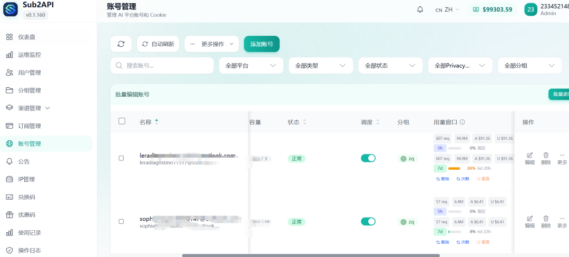Click zq group tag in soph row

click(x=407, y=222)
